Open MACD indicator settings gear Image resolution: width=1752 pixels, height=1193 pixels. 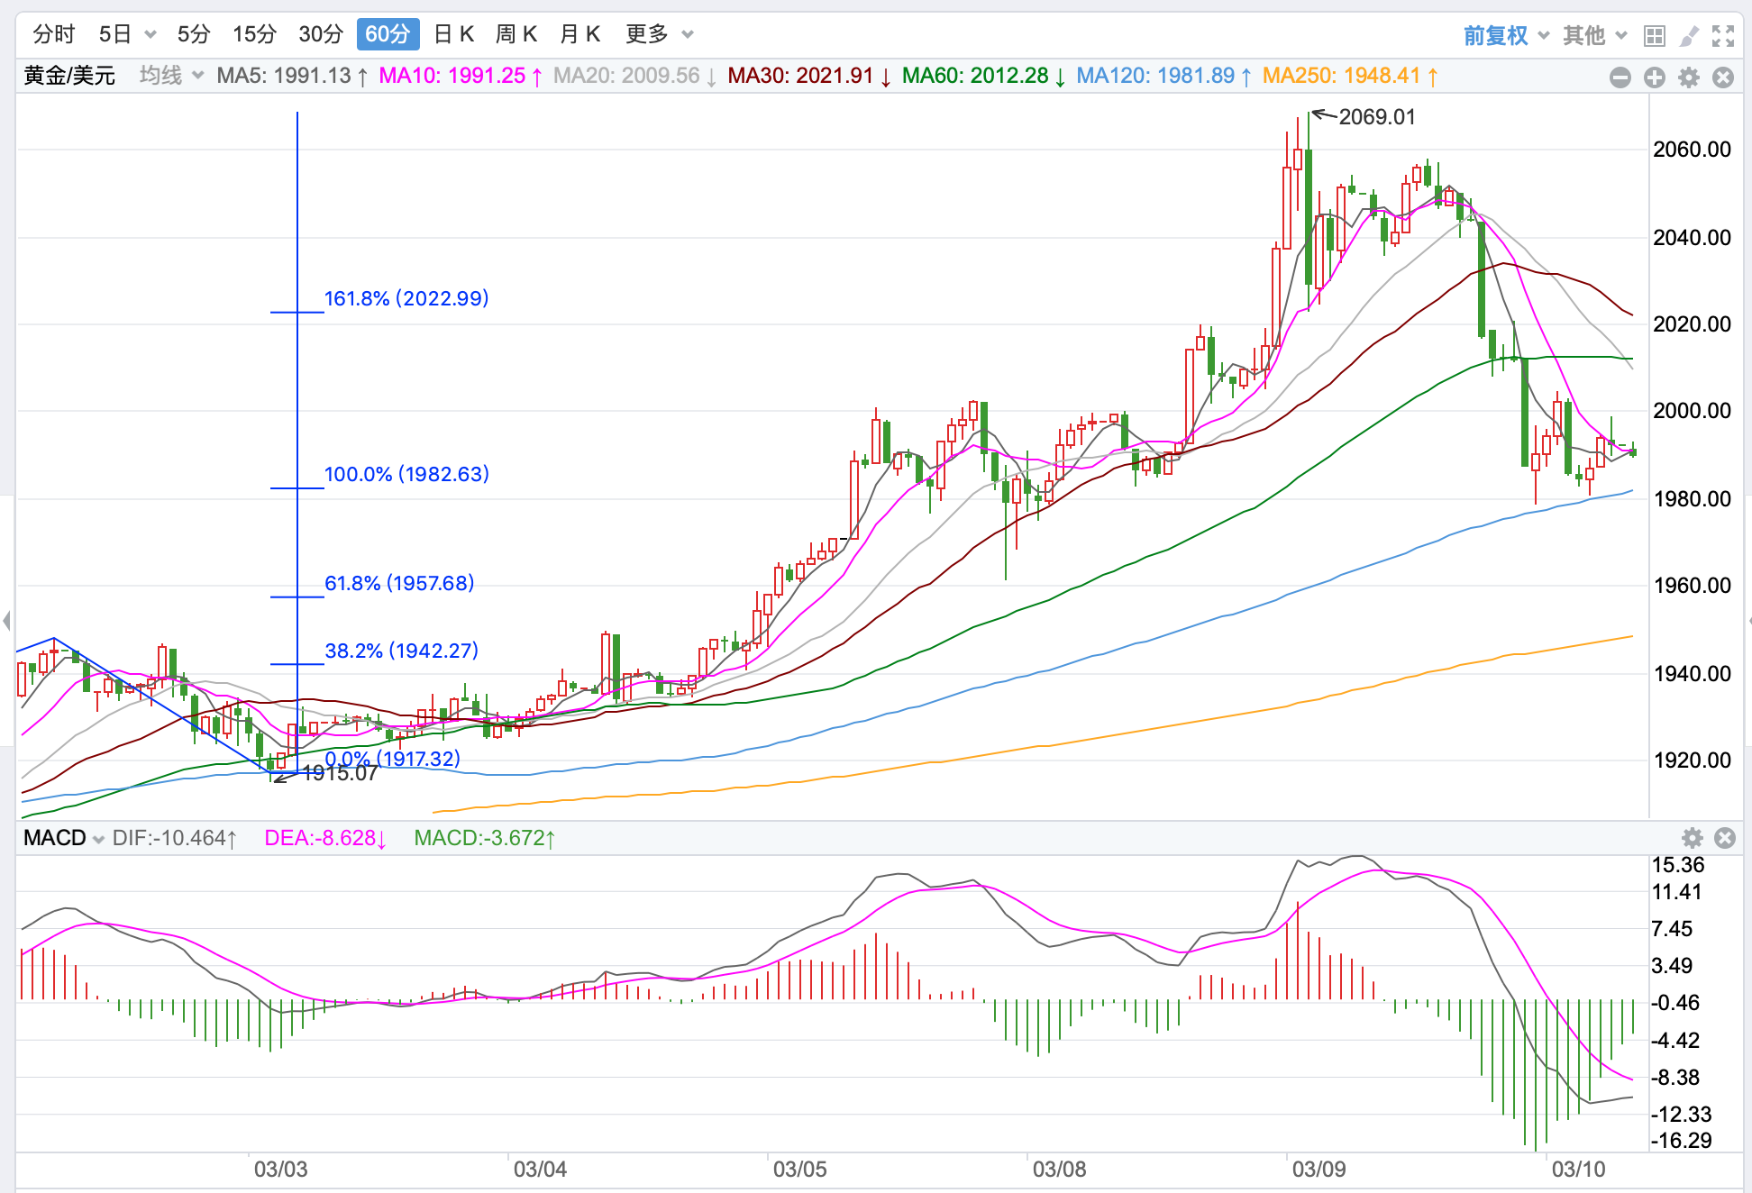(1692, 838)
